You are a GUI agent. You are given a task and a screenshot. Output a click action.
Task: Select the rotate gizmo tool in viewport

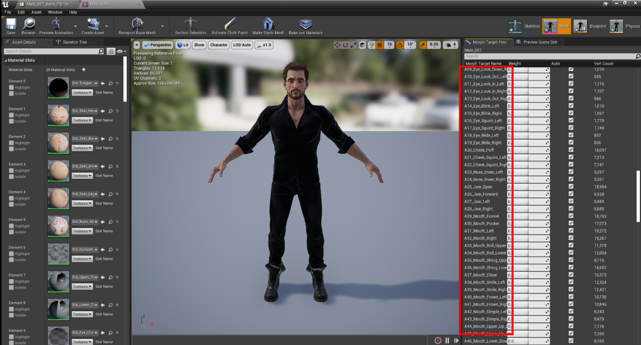point(345,45)
